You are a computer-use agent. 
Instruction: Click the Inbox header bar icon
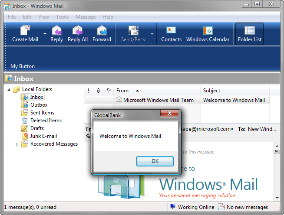click(9, 78)
